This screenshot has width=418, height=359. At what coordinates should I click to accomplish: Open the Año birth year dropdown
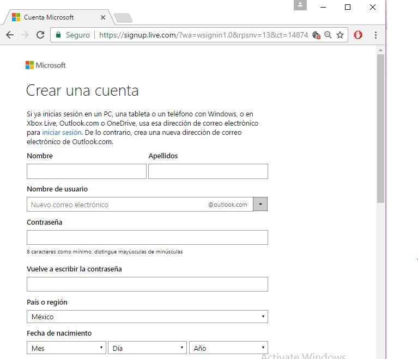coord(228,348)
